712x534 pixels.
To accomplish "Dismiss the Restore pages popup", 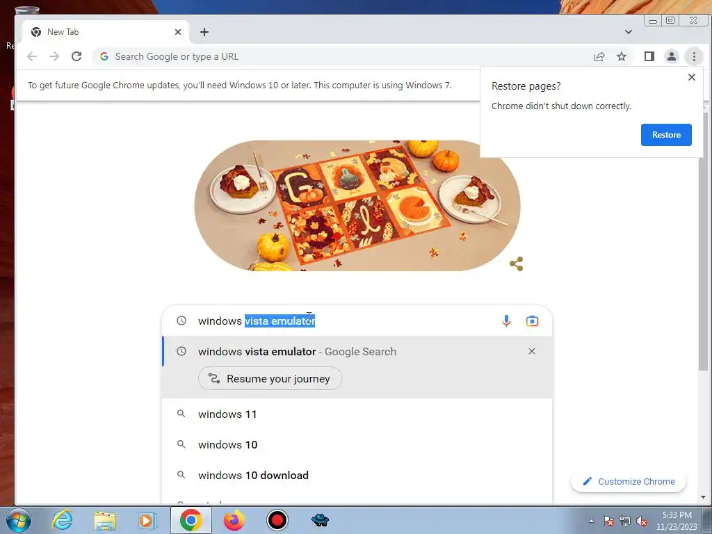I will tap(692, 77).
